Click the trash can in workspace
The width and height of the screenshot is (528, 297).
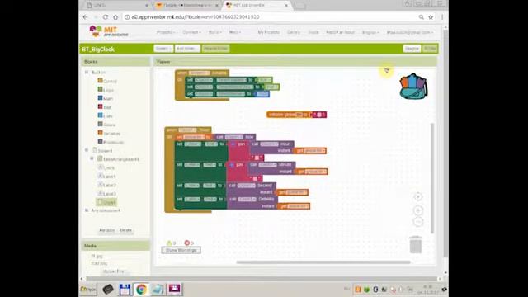(416, 244)
